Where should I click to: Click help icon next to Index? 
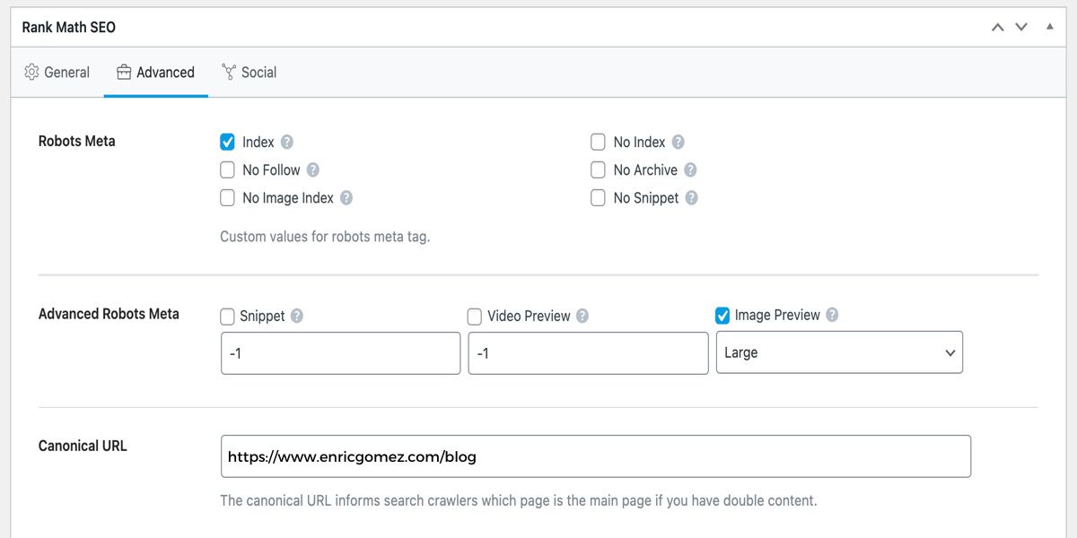[286, 142]
